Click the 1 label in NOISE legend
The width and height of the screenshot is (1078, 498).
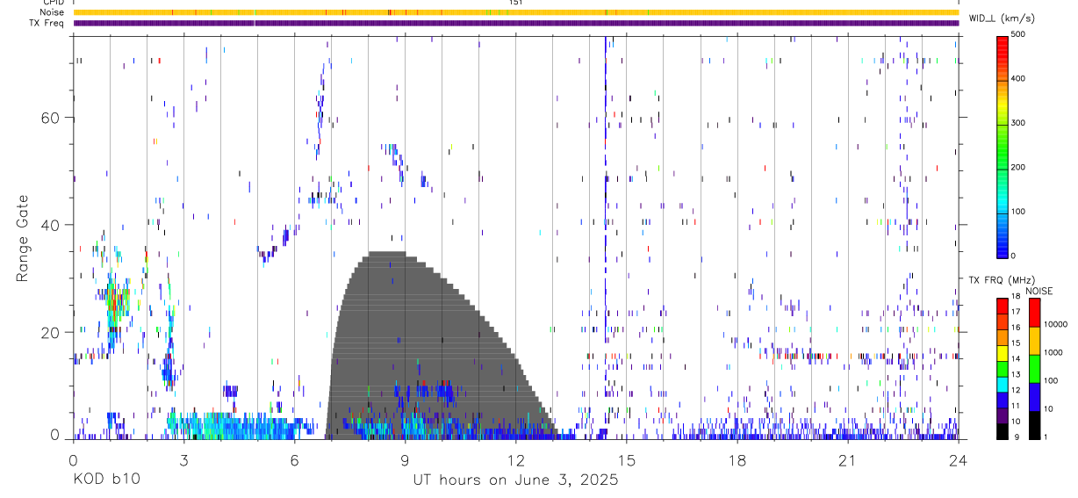(1045, 437)
